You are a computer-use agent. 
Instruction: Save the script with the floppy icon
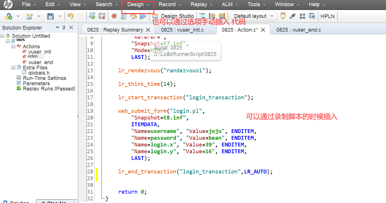(x=50, y=16)
